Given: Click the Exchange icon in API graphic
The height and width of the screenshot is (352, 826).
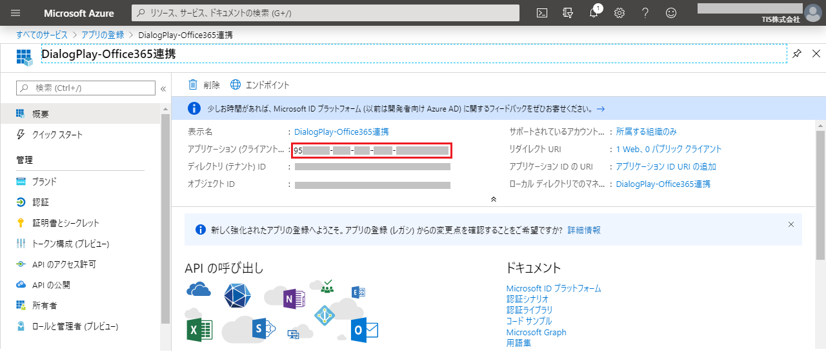Looking at the screenshot, I should coord(358,293).
